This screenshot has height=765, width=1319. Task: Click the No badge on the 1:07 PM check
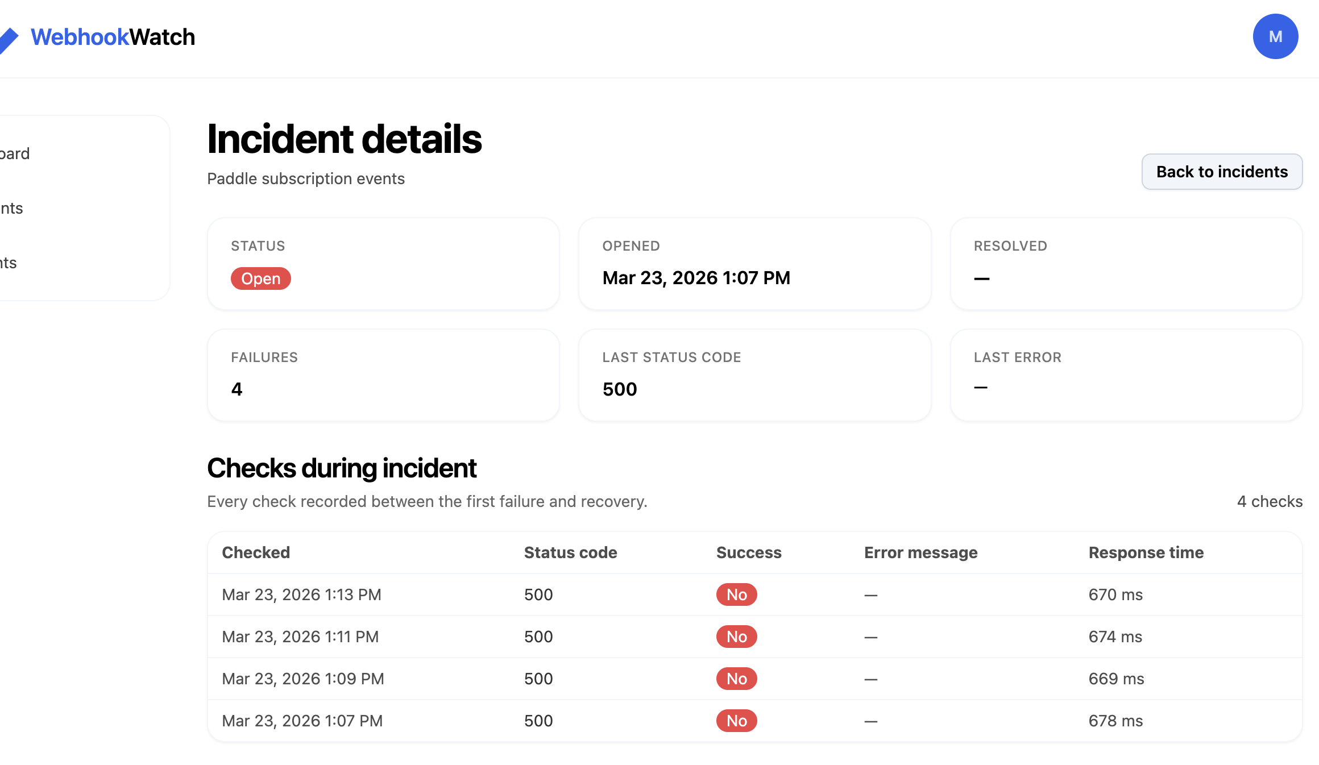click(736, 721)
